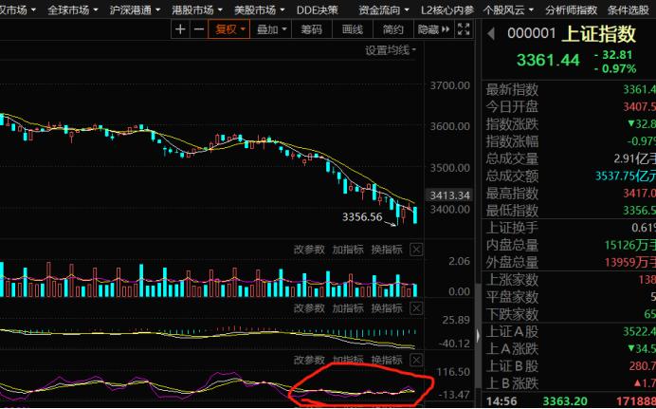Click the left arrow beside stock code 000001
Screen dimensions: 656x409
pos(492,33)
